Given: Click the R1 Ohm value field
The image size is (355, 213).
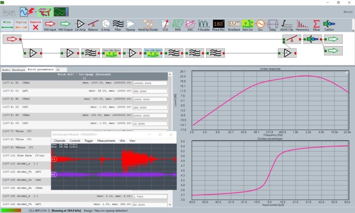Looking at the screenshot, I should point(150,83).
